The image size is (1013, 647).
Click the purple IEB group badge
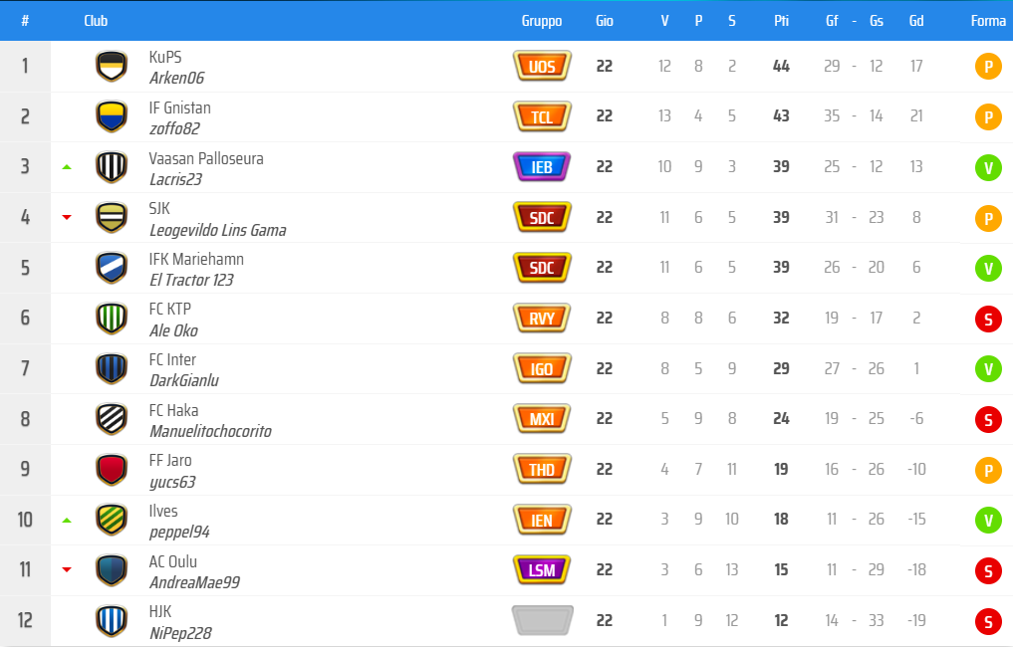point(542,167)
